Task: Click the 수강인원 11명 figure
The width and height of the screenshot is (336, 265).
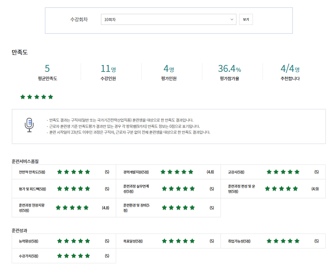Action: click(x=108, y=68)
